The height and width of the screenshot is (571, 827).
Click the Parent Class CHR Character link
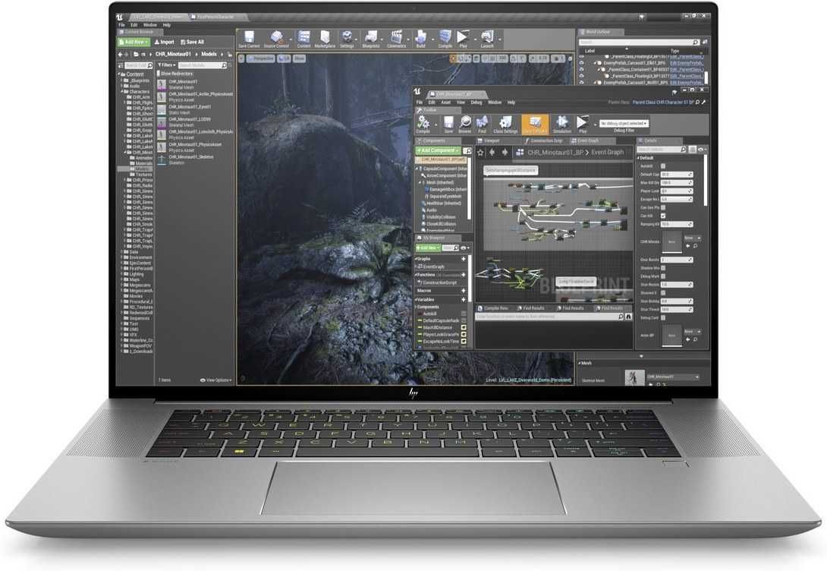click(663, 103)
